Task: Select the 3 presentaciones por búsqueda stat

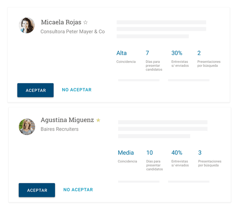Action: 200,153
